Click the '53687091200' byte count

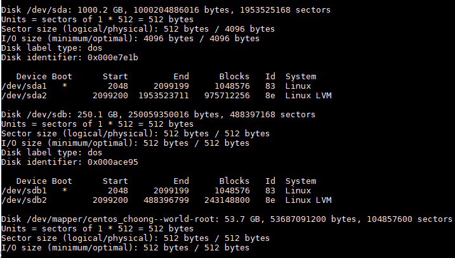pyautogui.click(x=298, y=219)
